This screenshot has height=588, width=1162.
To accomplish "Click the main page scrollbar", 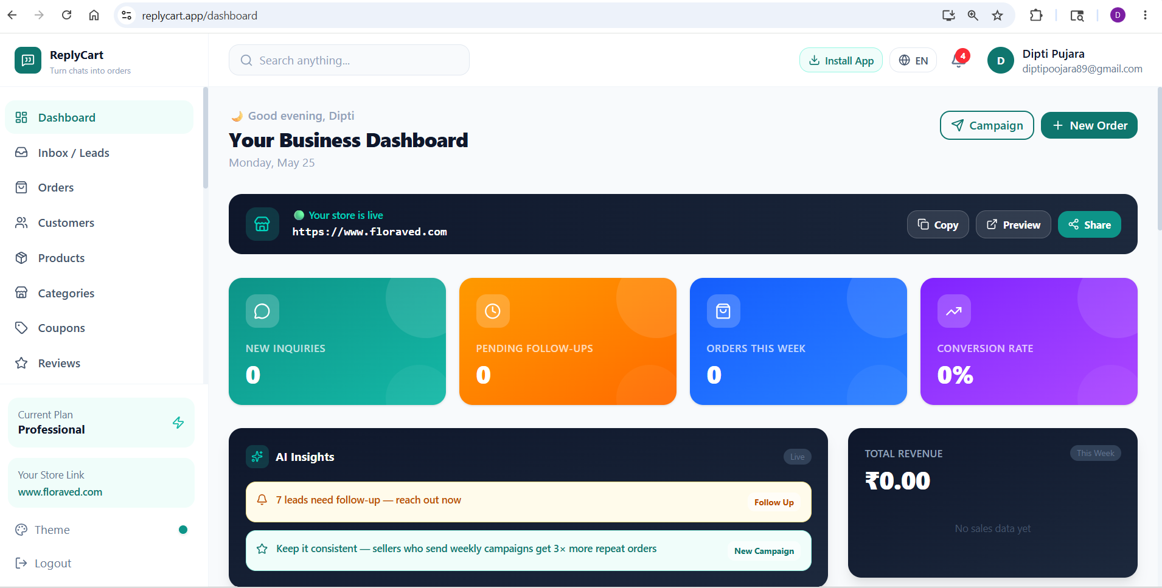I will point(1160,158).
